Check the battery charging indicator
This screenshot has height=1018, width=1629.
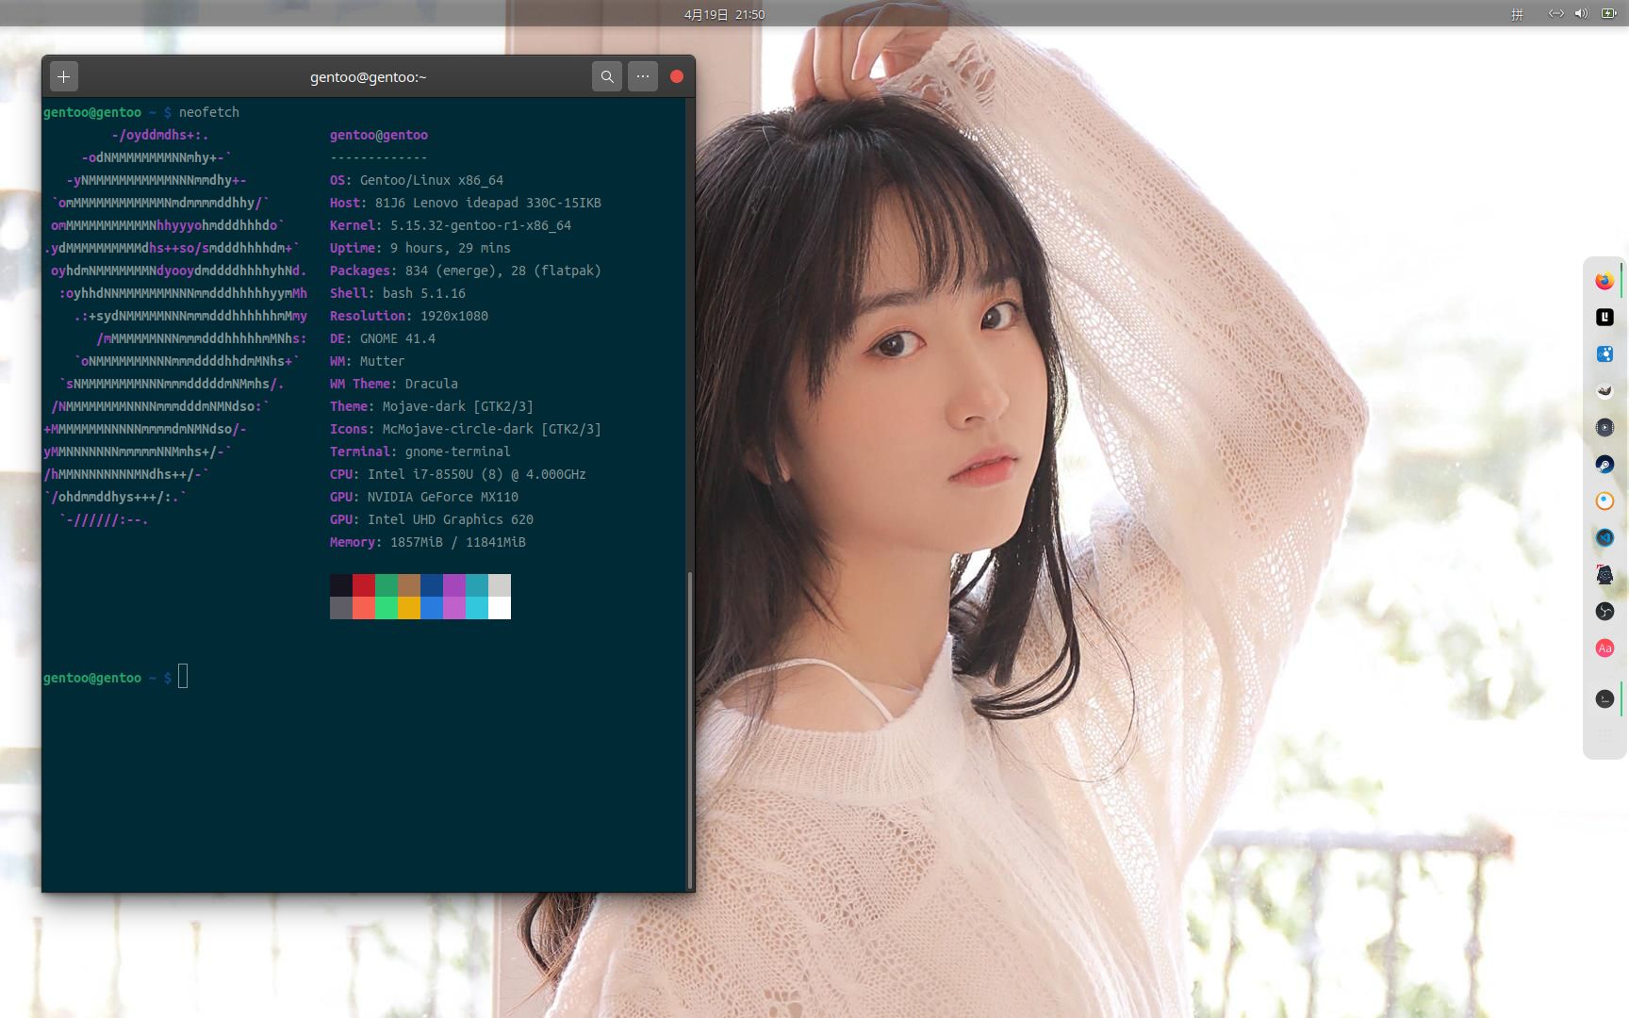click(x=1608, y=14)
